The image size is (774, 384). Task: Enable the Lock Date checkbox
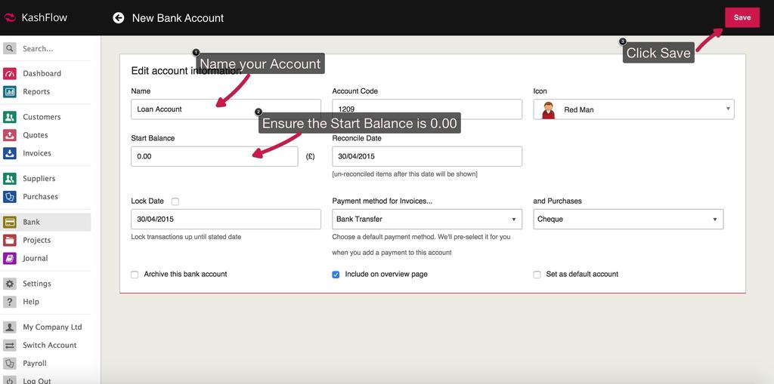click(175, 201)
